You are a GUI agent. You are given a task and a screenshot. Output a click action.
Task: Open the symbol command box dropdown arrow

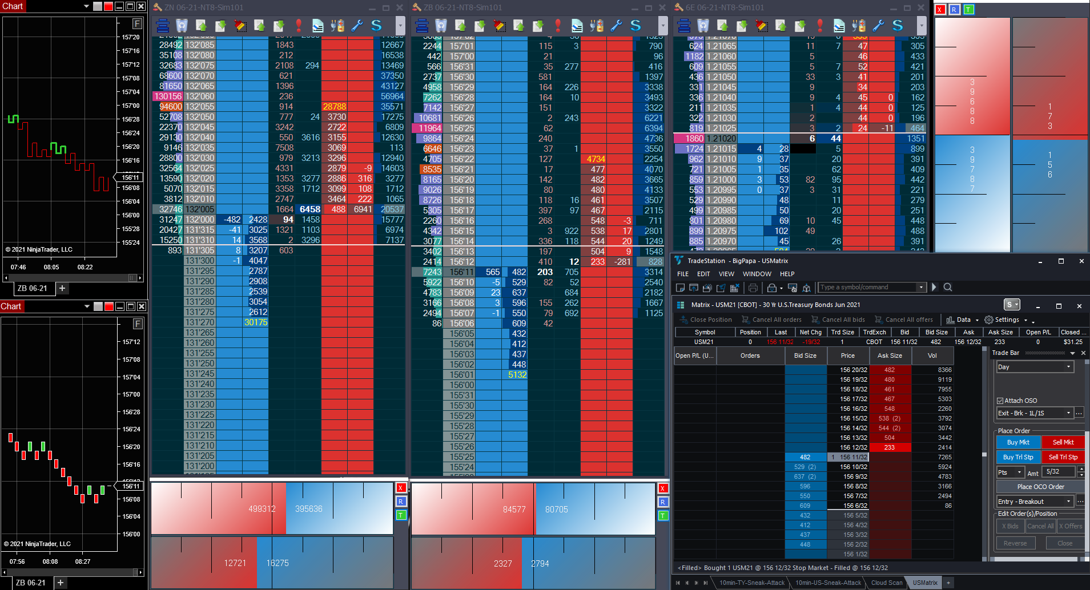pos(921,287)
